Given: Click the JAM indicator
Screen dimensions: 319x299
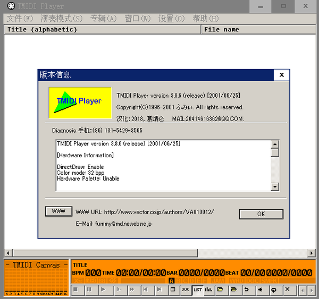Looking at the screenshot, I should point(218,281).
